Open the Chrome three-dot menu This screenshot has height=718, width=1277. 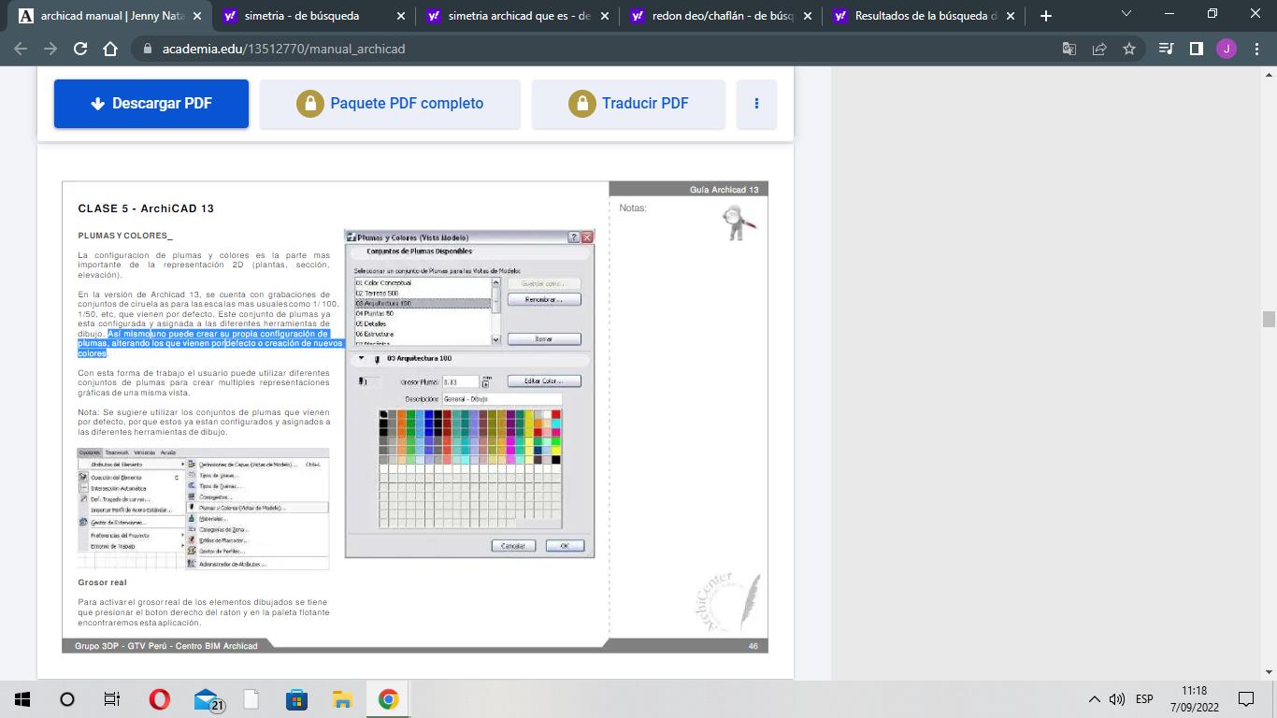(1256, 49)
